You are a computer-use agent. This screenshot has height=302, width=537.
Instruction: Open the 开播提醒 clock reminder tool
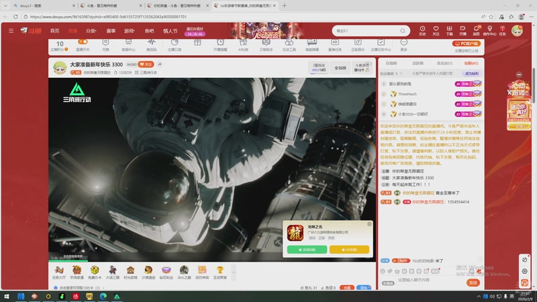tap(220, 45)
